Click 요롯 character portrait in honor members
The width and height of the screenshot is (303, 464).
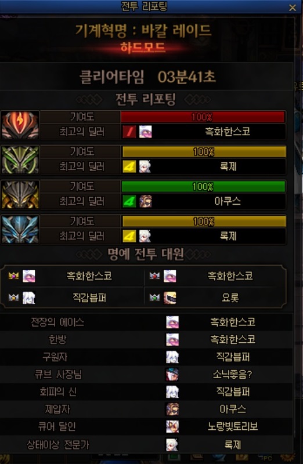(x=170, y=298)
